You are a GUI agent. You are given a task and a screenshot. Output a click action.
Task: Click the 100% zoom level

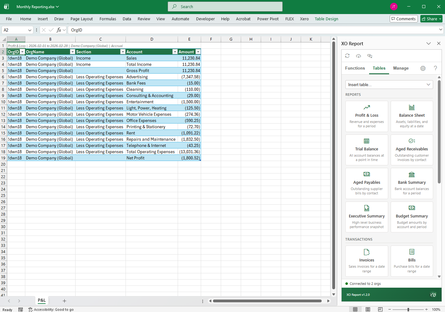[x=436, y=310]
